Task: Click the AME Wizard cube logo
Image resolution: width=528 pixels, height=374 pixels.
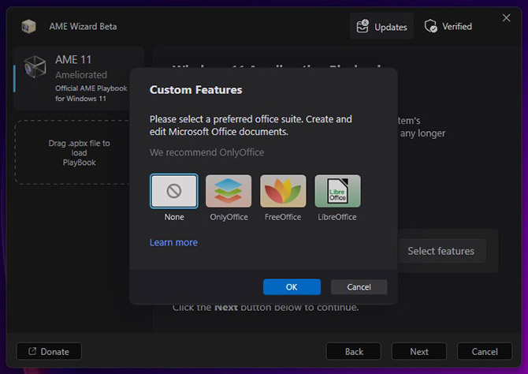Action: coord(28,26)
